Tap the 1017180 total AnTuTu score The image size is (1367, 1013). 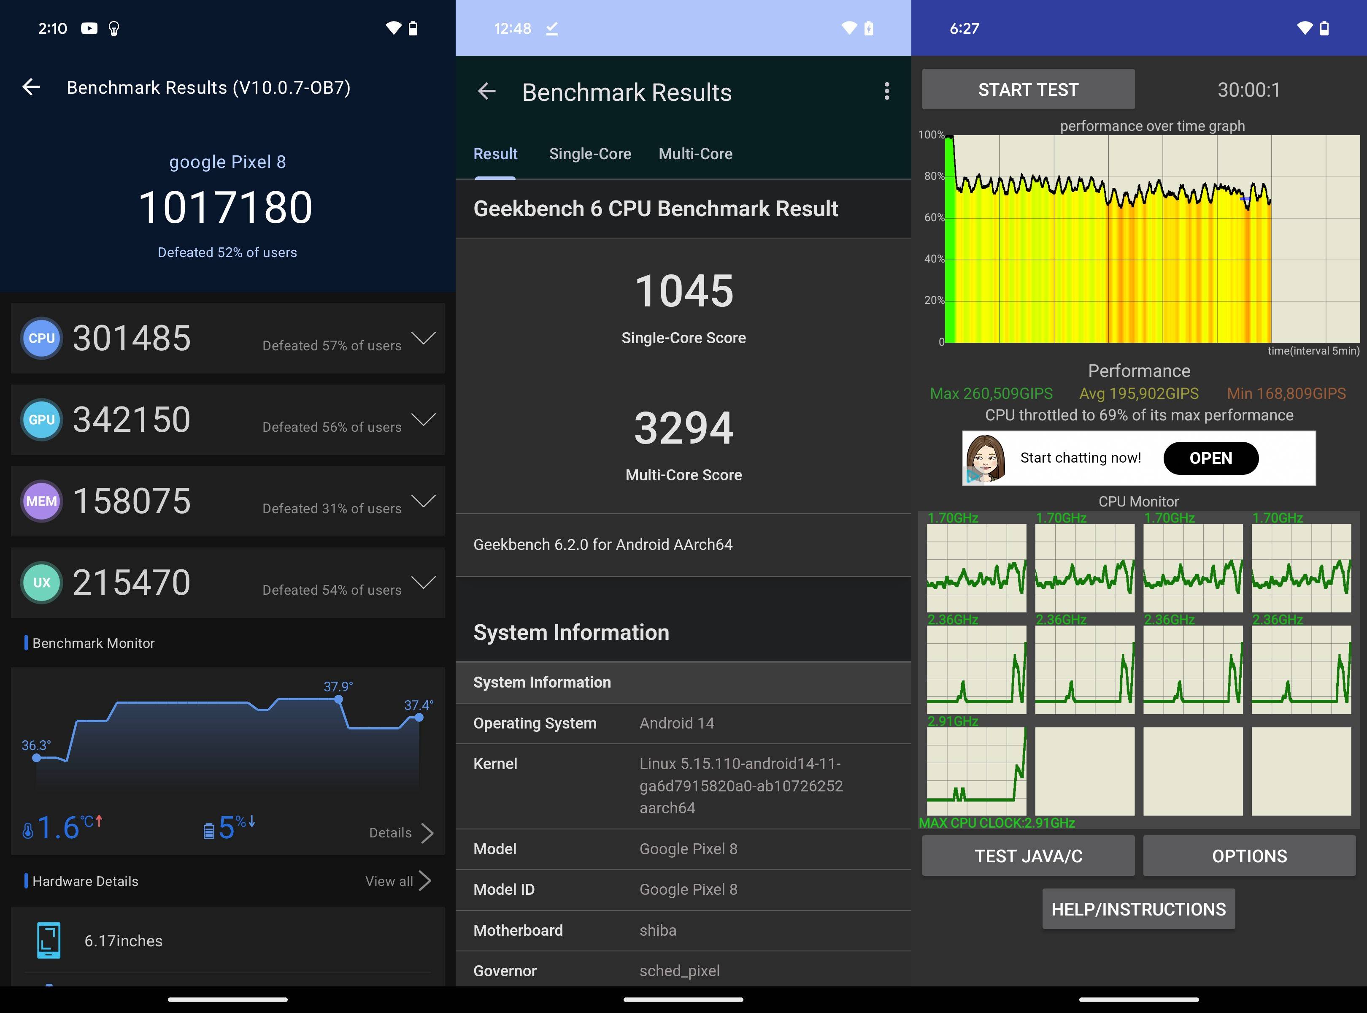coord(226,207)
